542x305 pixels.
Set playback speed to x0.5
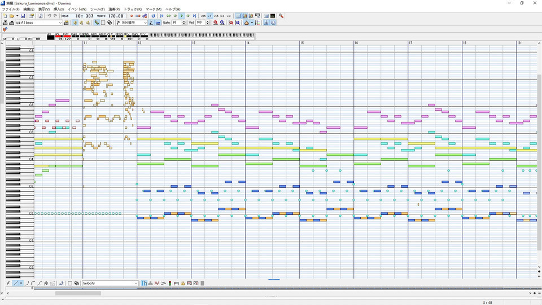tap(203, 16)
